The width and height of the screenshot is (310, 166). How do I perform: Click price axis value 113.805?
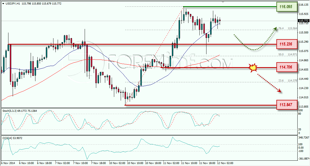[x=304, y=107]
